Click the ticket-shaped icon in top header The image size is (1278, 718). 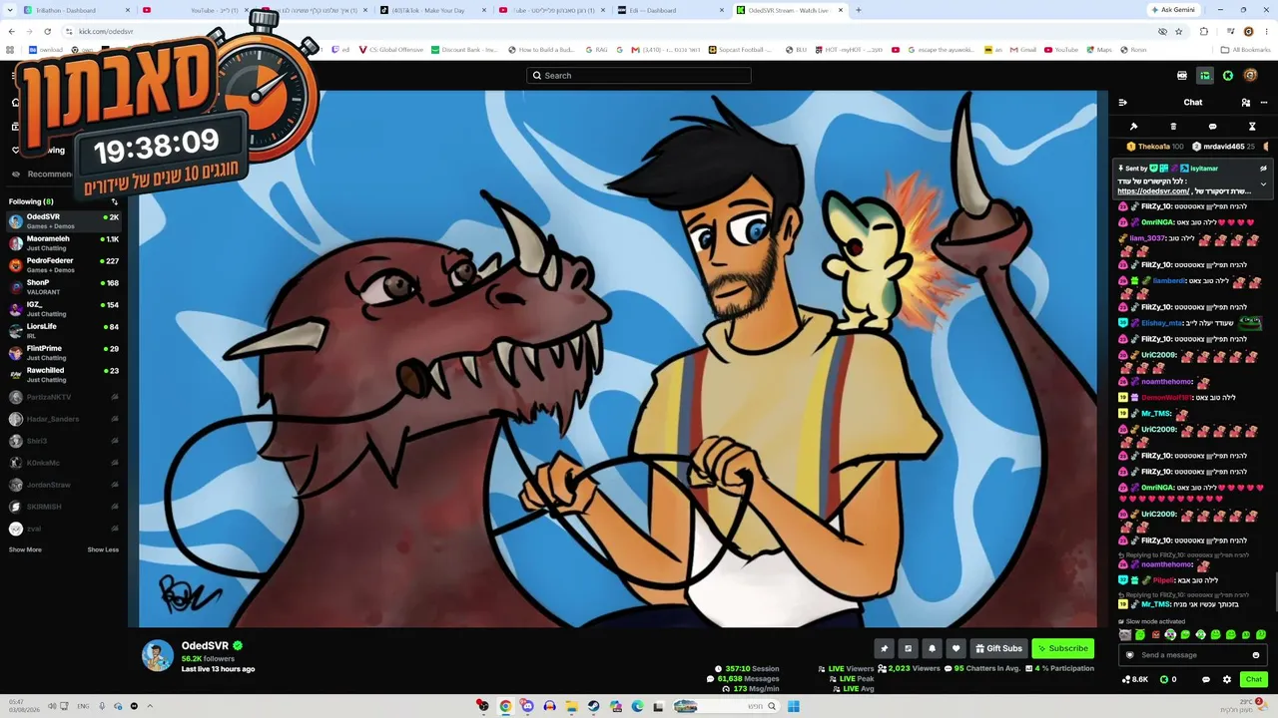coord(1182,76)
